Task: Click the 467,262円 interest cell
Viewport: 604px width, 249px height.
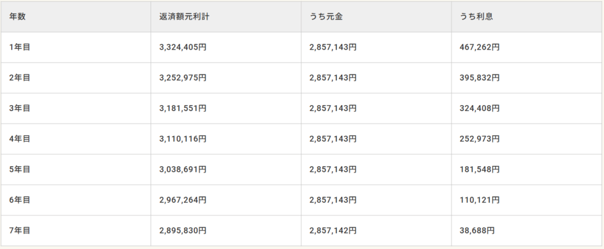Action: click(x=480, y=47)
